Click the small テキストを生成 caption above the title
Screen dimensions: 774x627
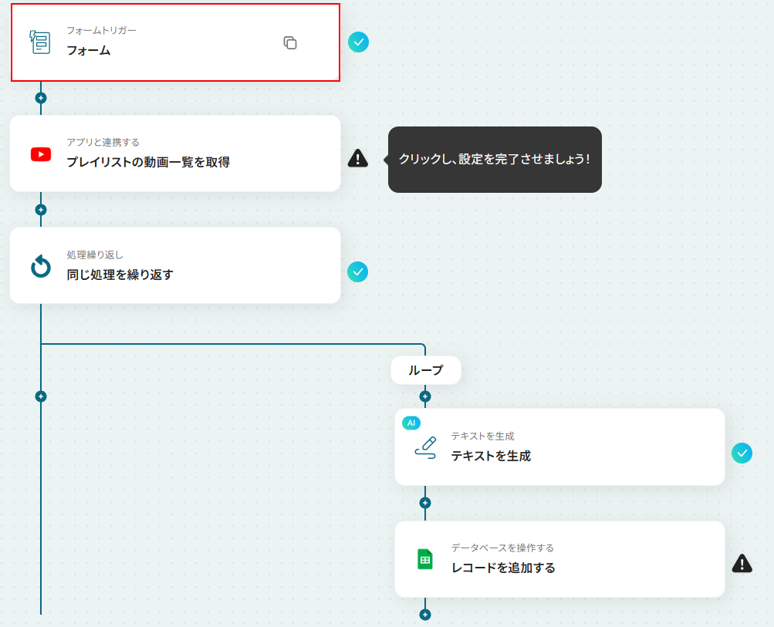[x=483, y=436]
